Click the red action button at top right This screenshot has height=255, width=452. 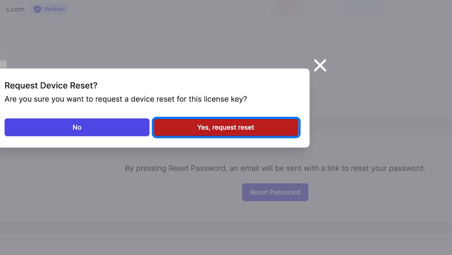[x=287, y=8]
